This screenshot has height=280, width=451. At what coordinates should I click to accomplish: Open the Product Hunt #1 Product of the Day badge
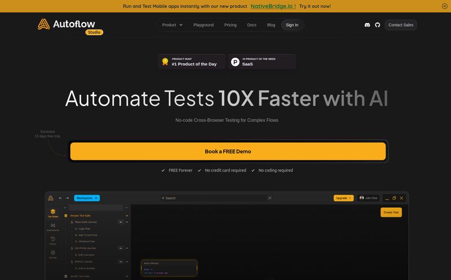192,62
